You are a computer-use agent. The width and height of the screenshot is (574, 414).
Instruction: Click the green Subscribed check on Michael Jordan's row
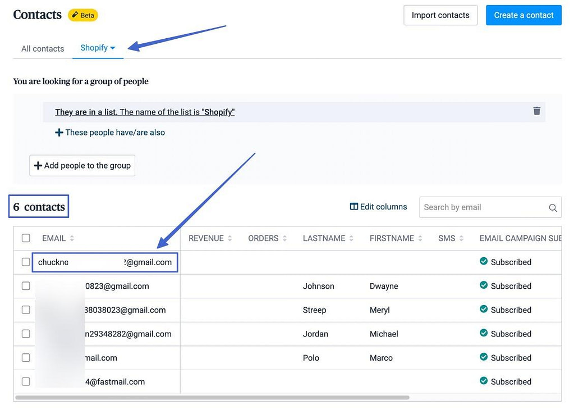tap(484, 334)
